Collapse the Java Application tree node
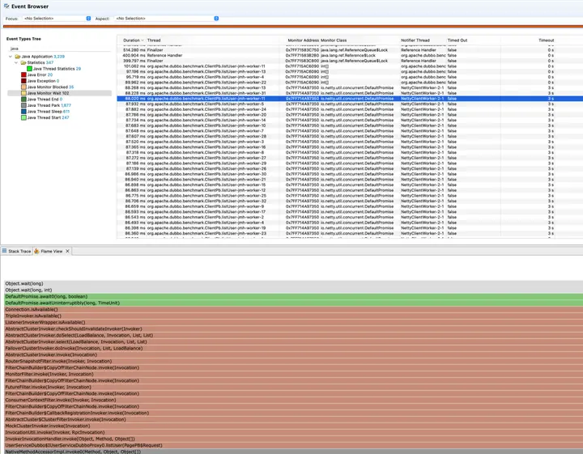This screenshot has height=454, width=583. pos(11,57)
